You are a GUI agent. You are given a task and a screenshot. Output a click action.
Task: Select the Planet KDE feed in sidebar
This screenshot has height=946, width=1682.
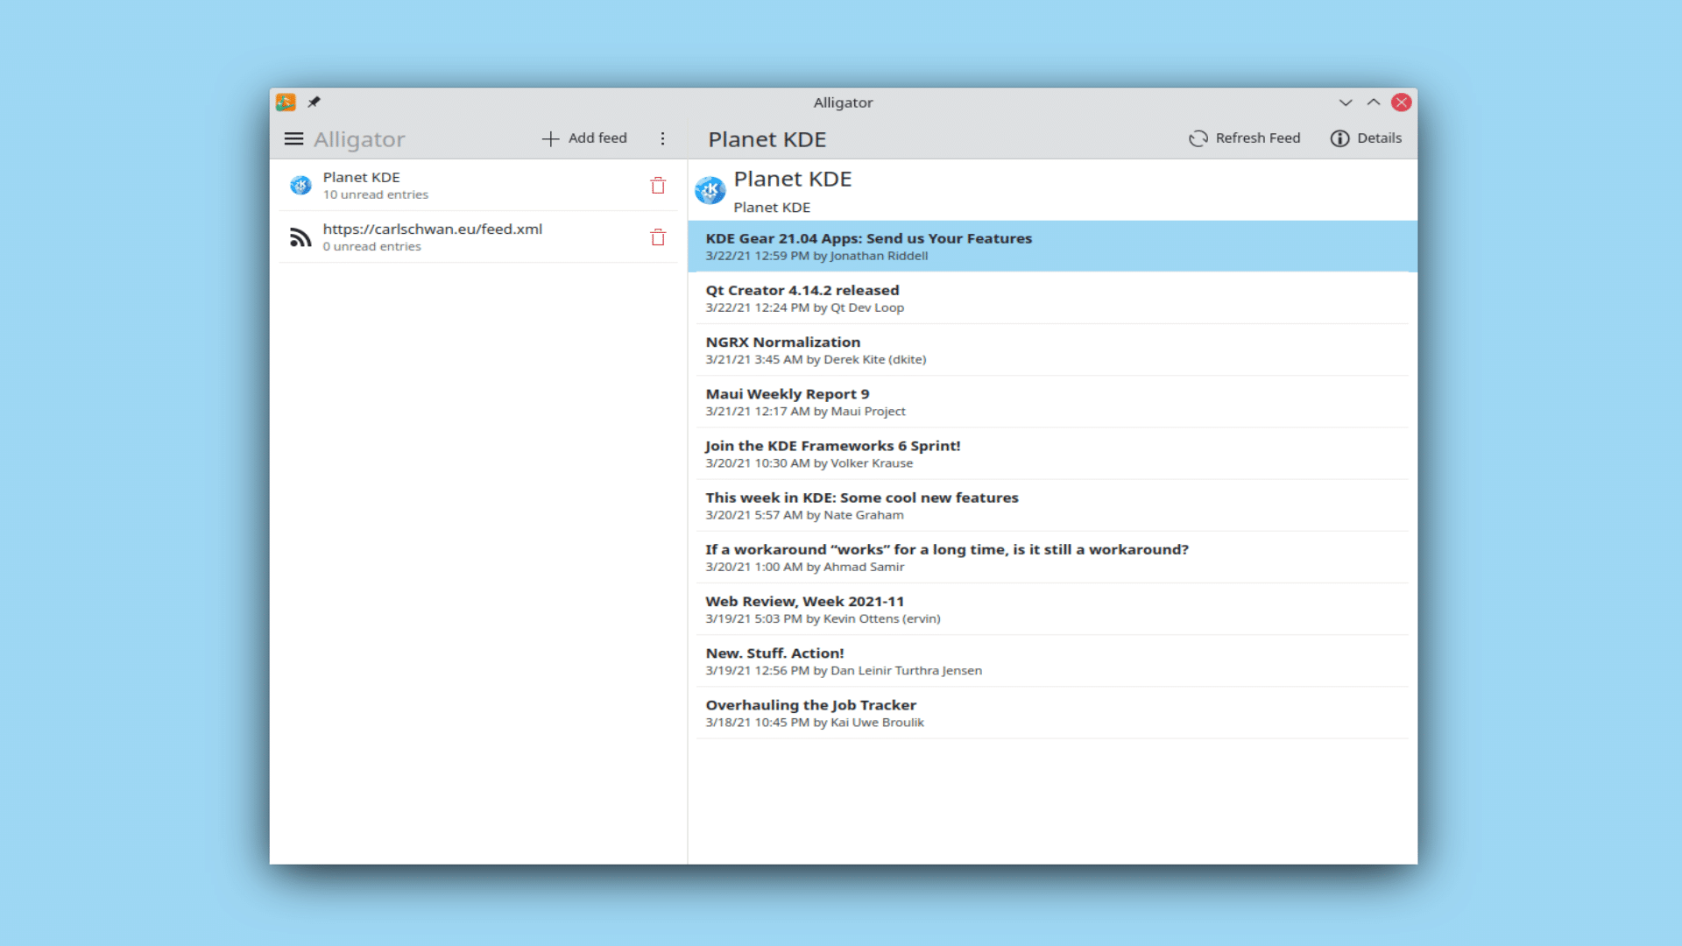coord(478,186)
